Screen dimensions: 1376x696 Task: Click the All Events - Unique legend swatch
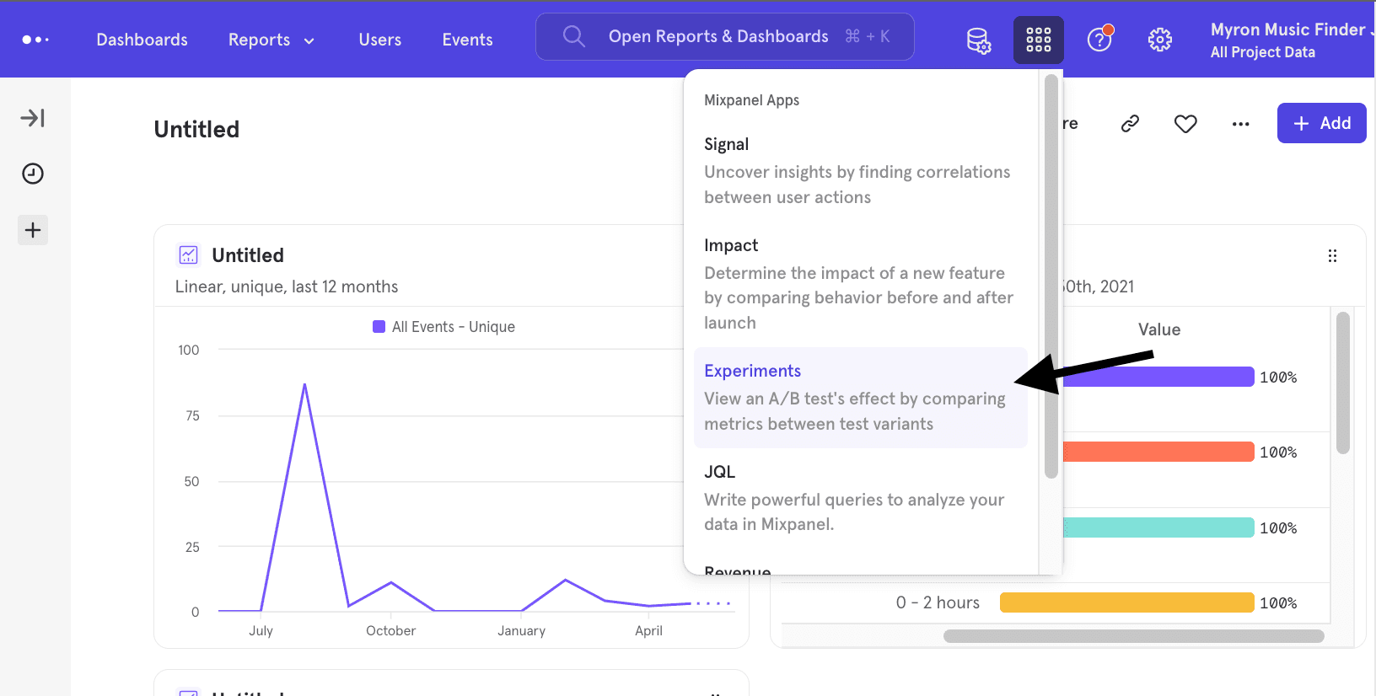pos(379,327)
